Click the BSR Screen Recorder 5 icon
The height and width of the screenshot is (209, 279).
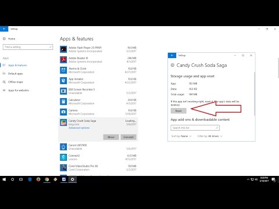[63, 91]
